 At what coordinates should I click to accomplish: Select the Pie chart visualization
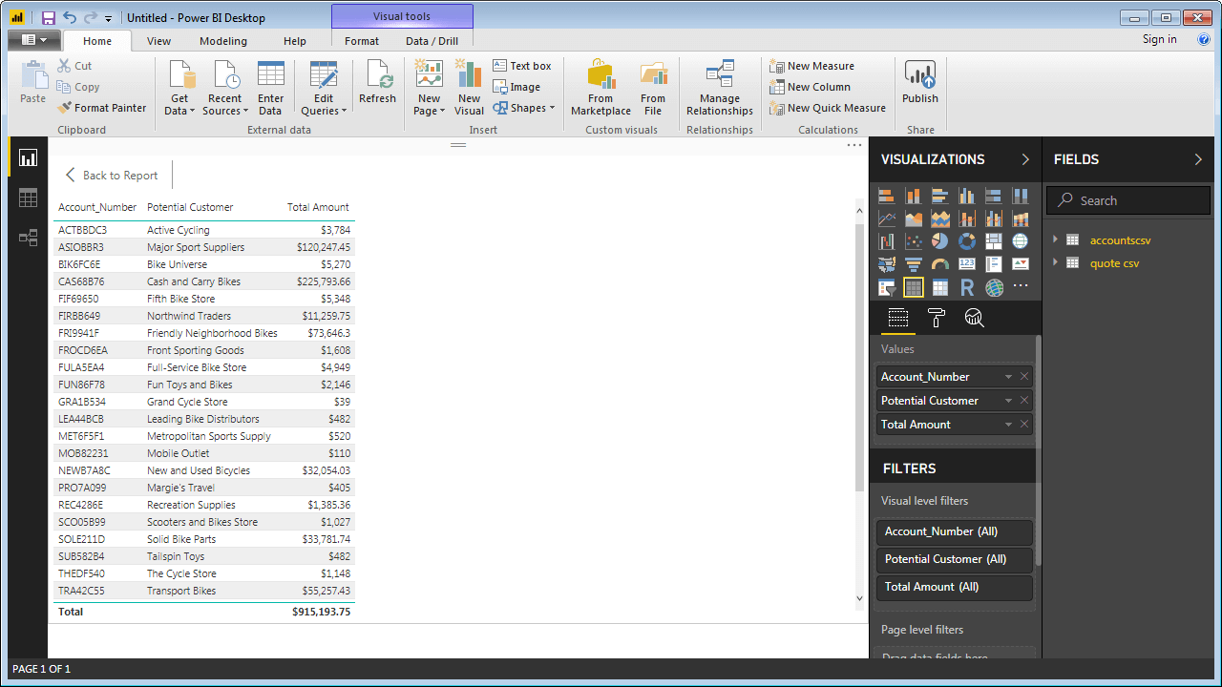click(x=940, y=241)
